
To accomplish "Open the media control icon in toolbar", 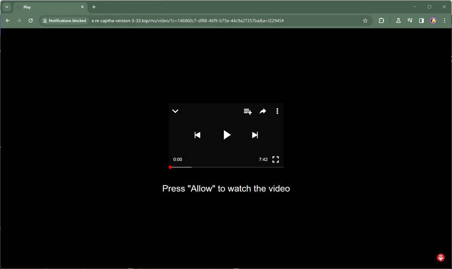I will 410,21.
